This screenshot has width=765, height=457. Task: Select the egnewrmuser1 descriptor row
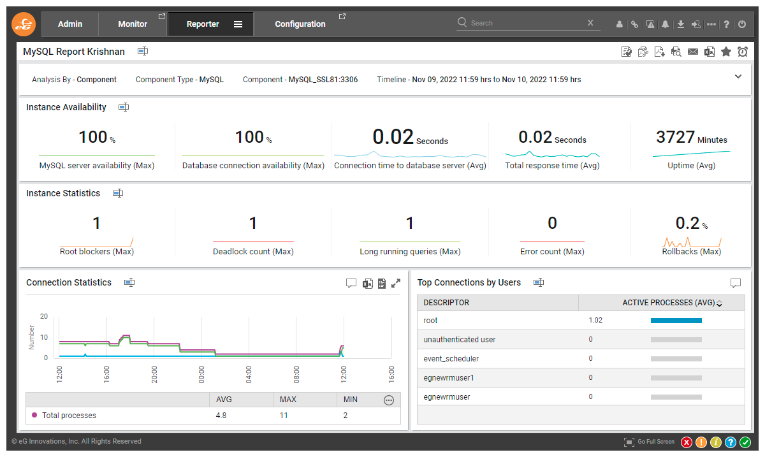pyautogui.click(x=581, y=378)
